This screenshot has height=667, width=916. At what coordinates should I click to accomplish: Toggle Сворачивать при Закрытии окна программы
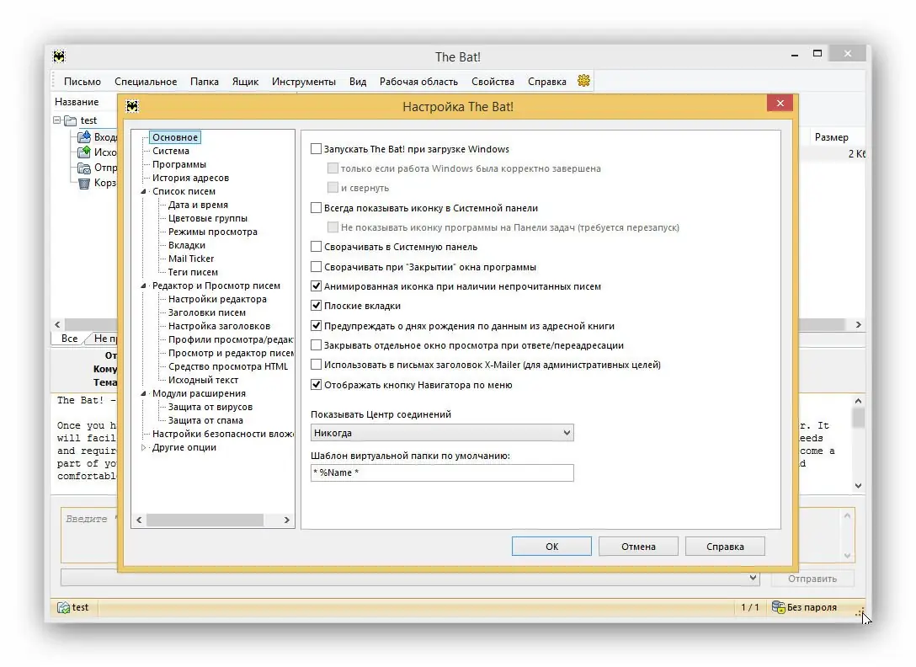coord(316,267)
